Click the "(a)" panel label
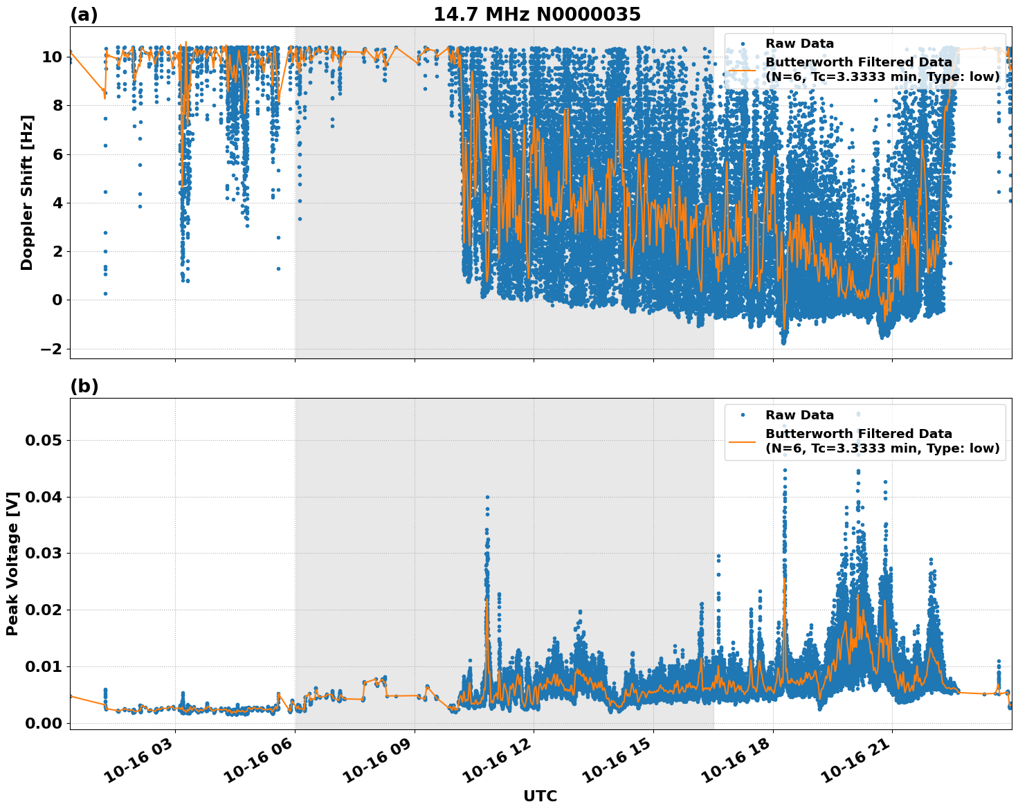This screenshot has height=811, width=1018. (84, 15)
